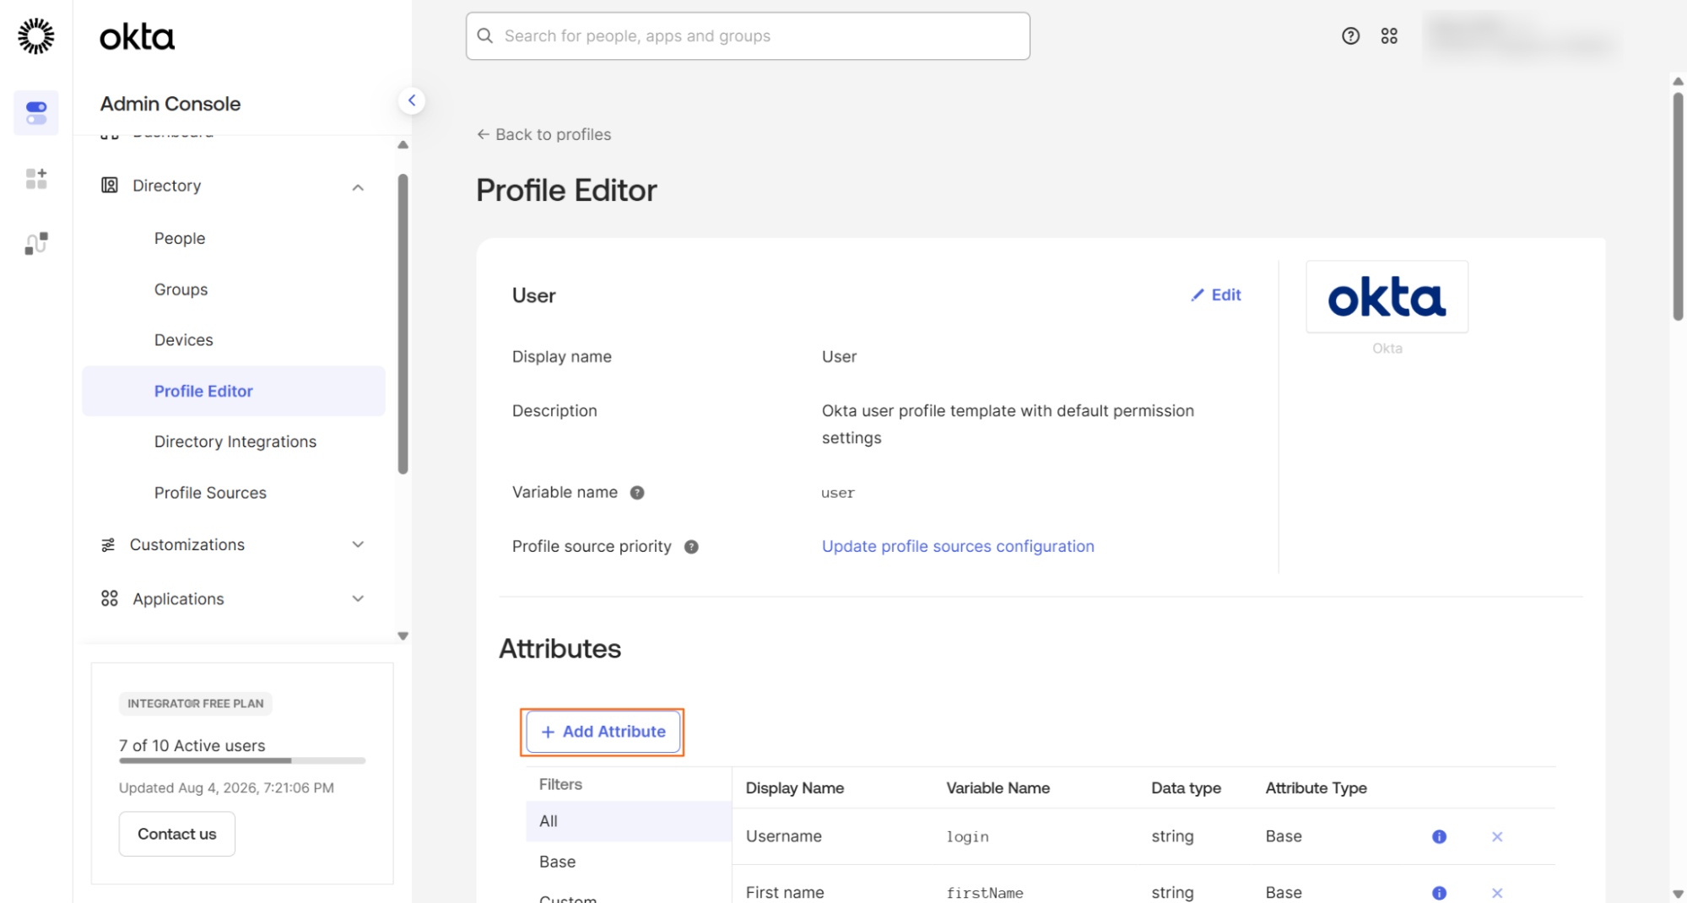
Task: Focus the people, apps and groups search field
Action: 748,35
